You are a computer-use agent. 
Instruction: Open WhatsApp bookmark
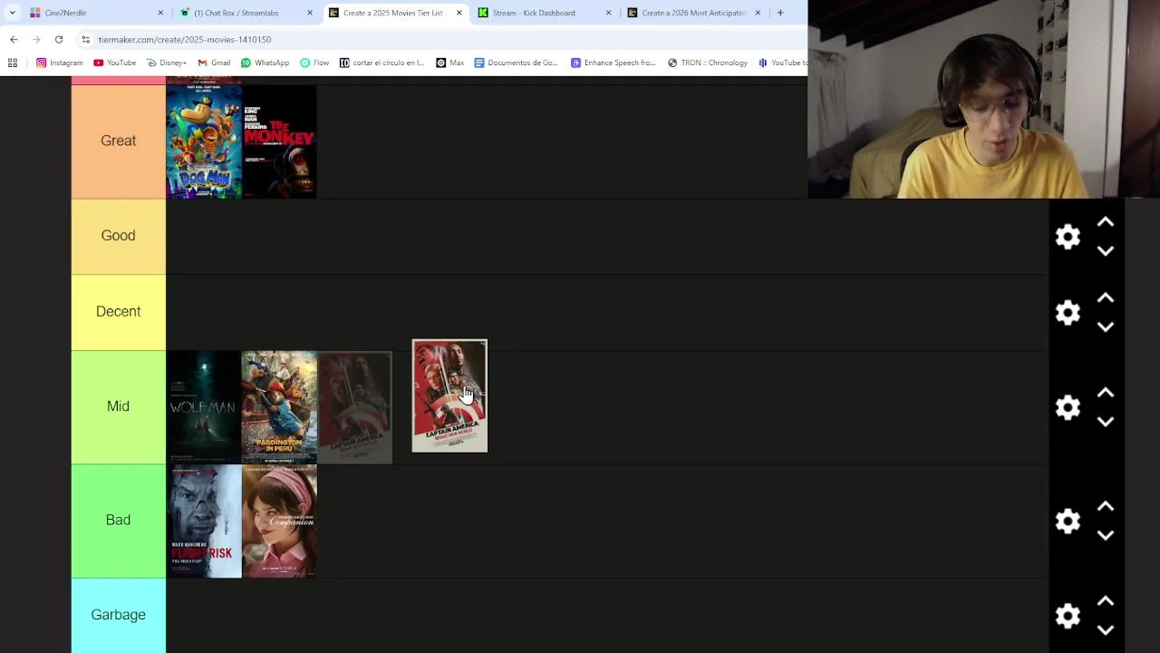point(265,63)
